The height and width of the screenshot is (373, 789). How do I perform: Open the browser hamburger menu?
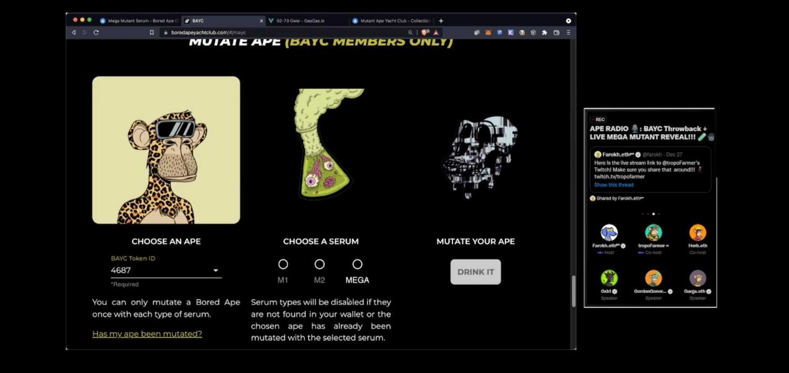tap(568, 32)
